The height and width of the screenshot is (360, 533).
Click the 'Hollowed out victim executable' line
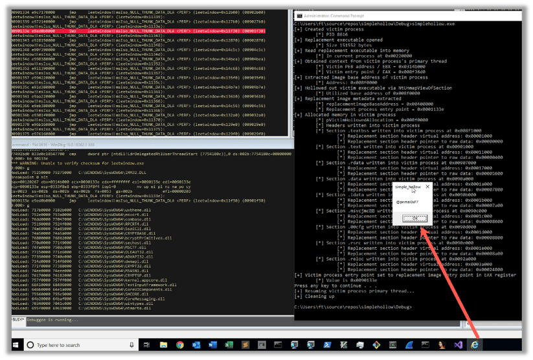(x=373, y=88)
